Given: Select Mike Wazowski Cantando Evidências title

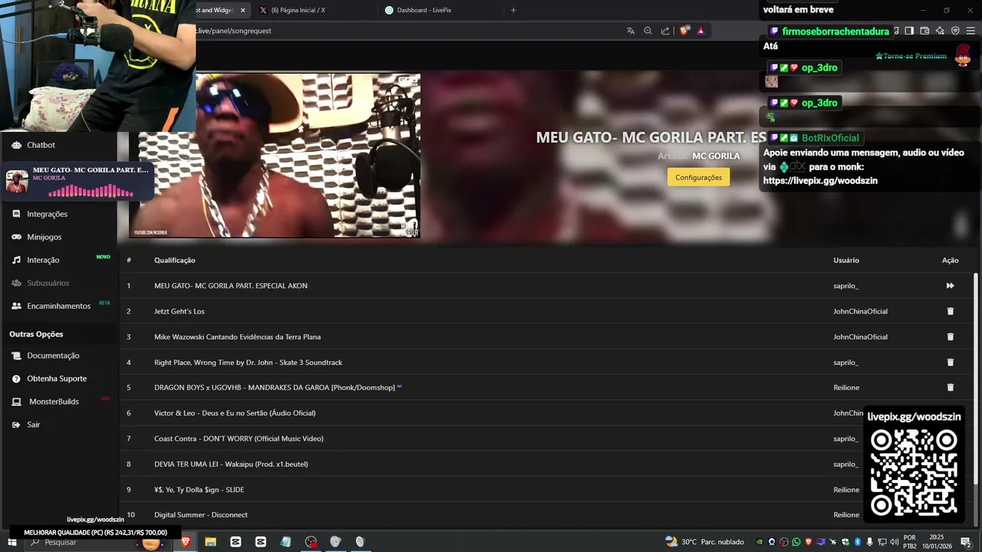Looking at the screenshot, I should (x=237, y=337).
